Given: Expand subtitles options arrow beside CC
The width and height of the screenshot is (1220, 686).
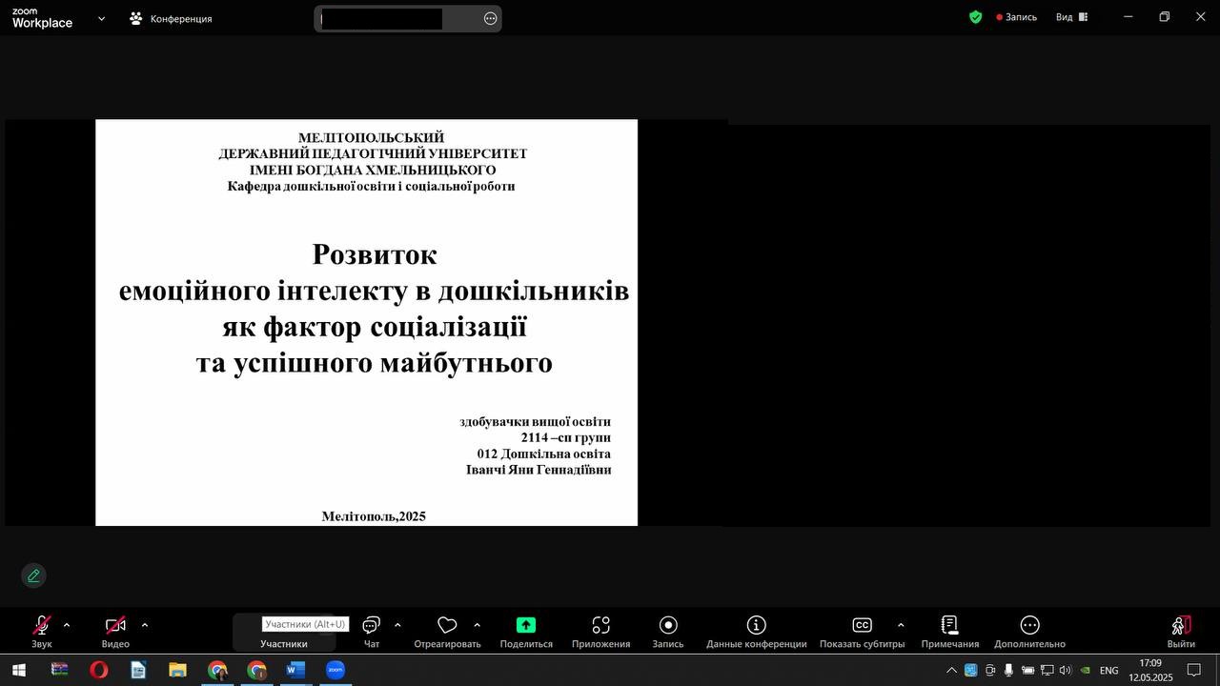Looking at the screenshot, I should [901, 626].
